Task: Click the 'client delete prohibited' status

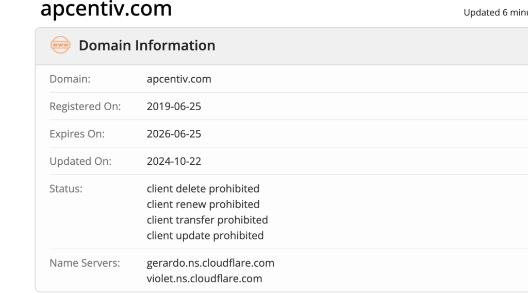Action: (x=203, y=188)
